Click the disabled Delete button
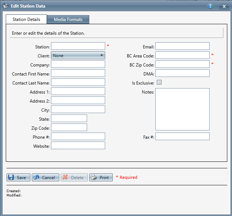This screenshot has width=232, height=216. [x=74, y=177]
